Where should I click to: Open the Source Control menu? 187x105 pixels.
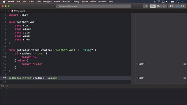(89, 2)
